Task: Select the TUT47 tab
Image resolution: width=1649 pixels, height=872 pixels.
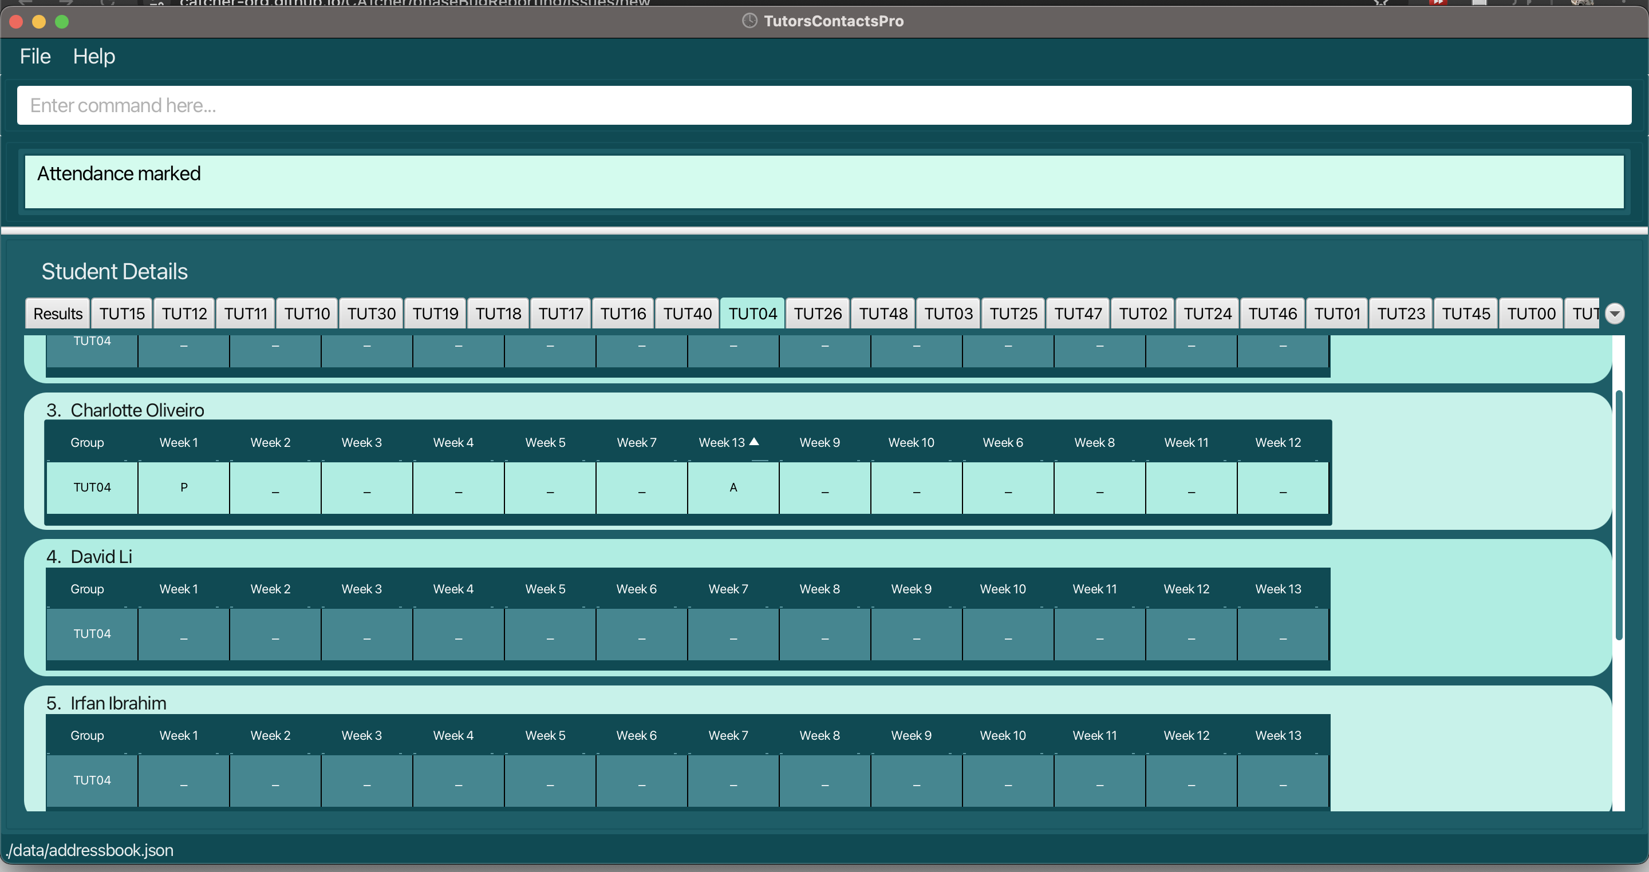Action: coord(1078,314)
